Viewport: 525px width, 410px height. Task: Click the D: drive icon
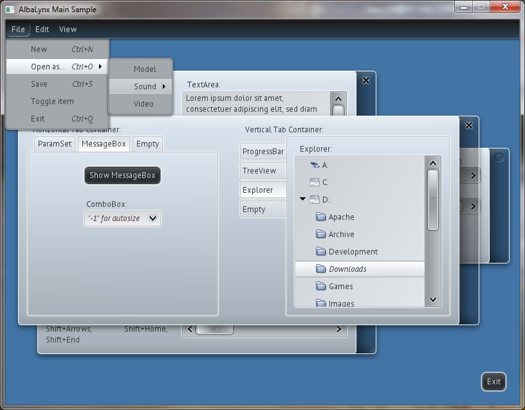314,200
